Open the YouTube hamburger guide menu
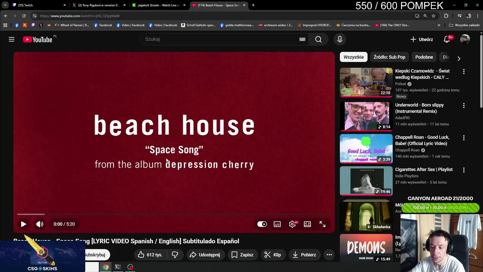The width and height of the screenshot is (483, 272). (x=12, y=39)
